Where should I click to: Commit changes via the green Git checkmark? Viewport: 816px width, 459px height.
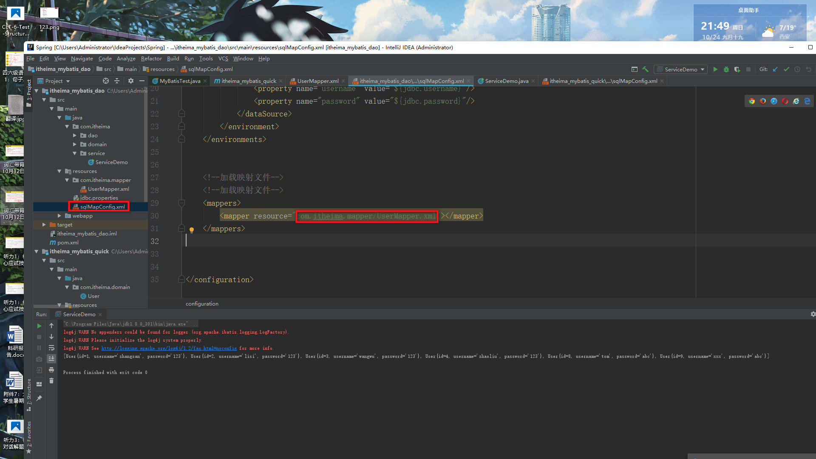coord(787,69)
